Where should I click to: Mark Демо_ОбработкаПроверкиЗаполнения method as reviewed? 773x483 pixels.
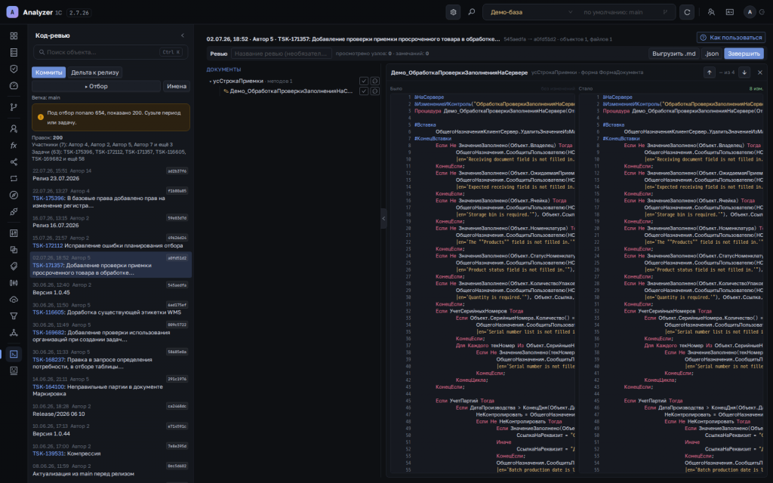(x=364, y=91)
